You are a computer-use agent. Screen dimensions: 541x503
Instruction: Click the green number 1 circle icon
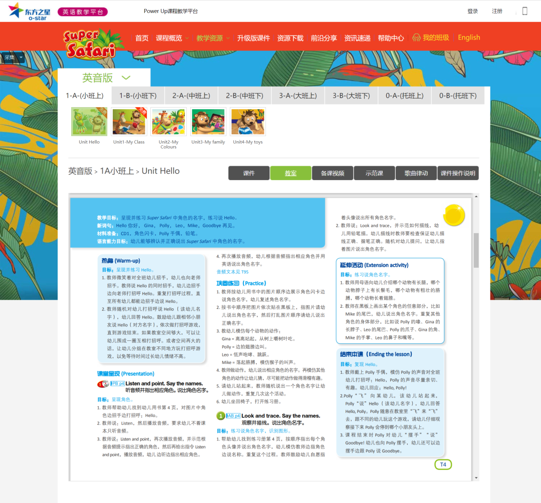tap(221, 416)
